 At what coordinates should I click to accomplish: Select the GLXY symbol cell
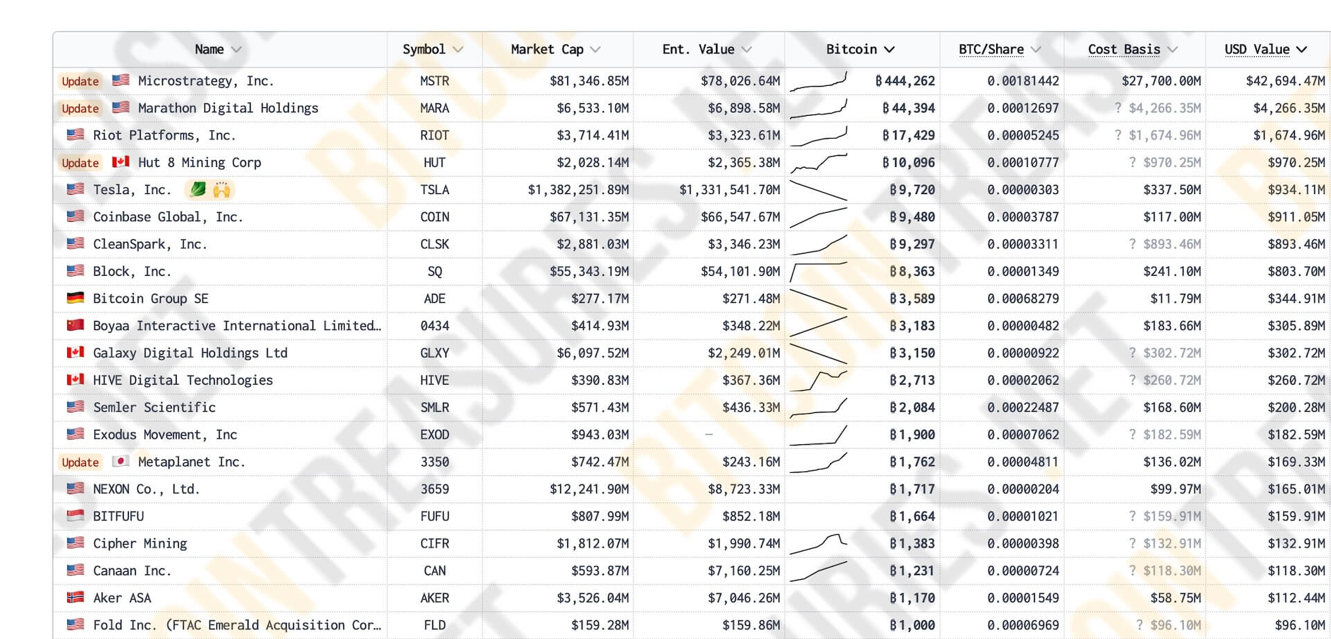[x=435, y=353]
